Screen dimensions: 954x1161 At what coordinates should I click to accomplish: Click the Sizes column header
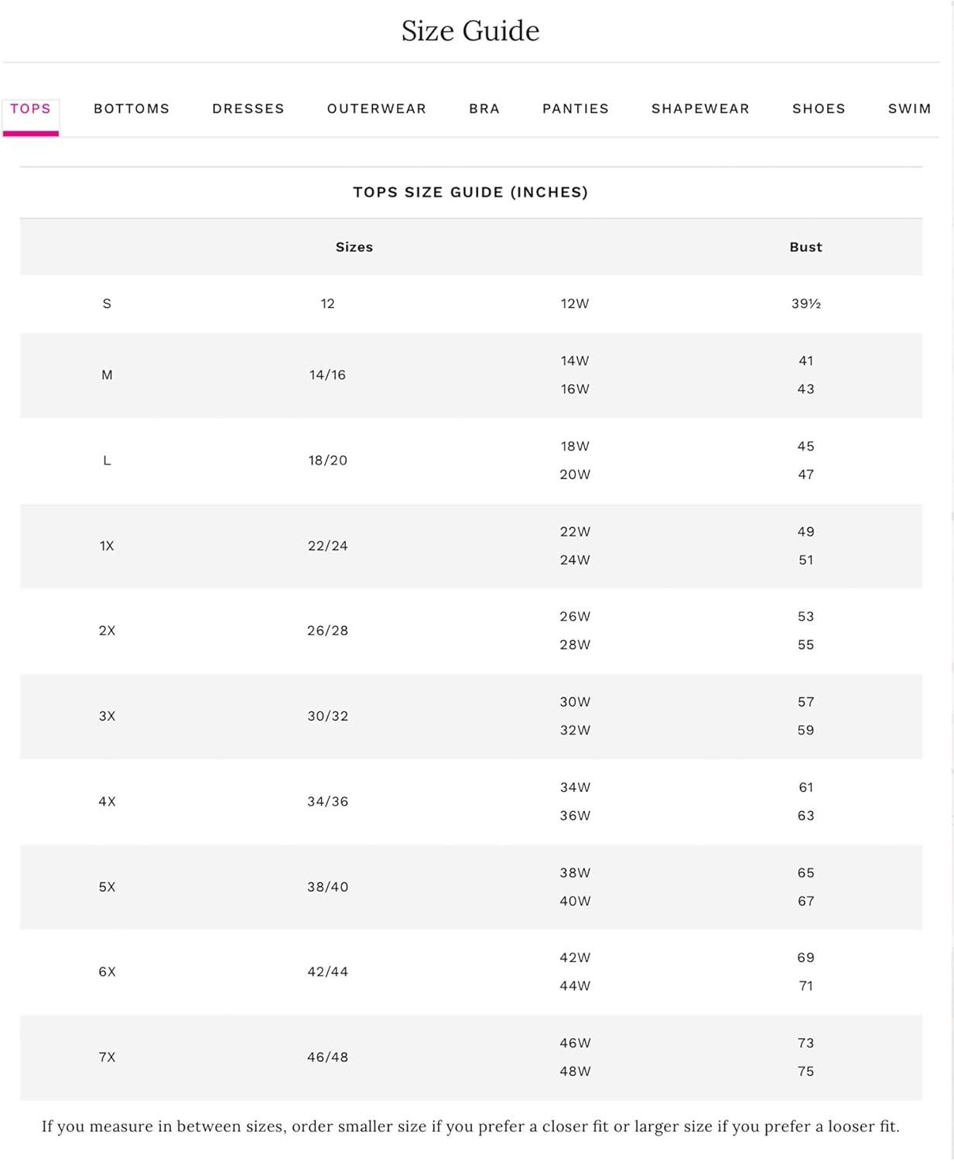[354, 247]
